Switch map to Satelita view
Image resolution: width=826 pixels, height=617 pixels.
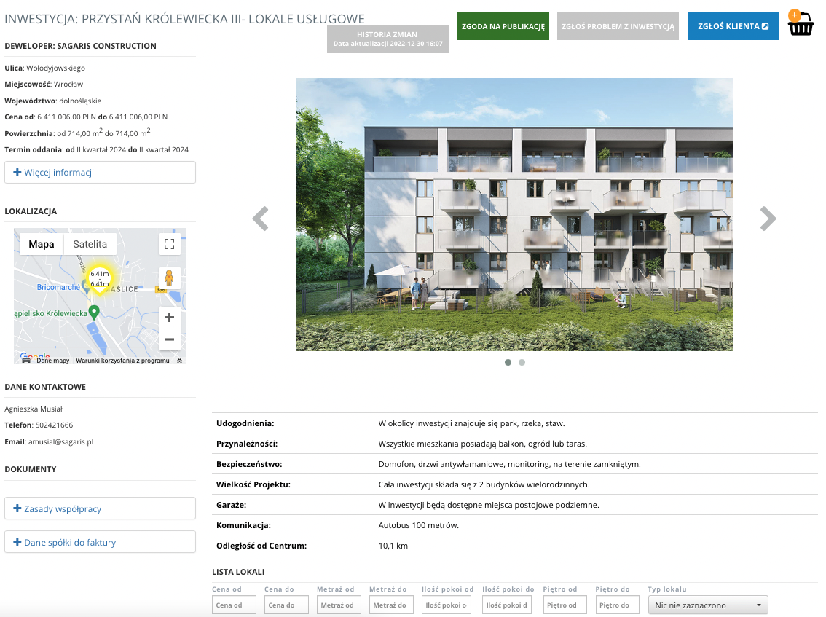point(90,244)
